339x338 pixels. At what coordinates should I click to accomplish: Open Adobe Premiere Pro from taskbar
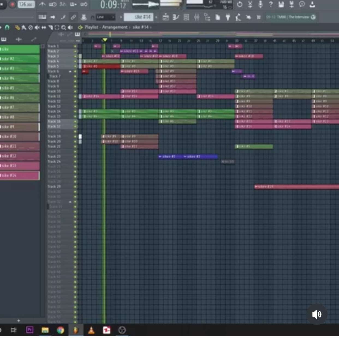click(29, 330)
